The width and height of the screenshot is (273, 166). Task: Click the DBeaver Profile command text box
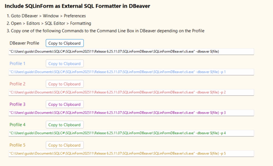(x=131, y=51)
